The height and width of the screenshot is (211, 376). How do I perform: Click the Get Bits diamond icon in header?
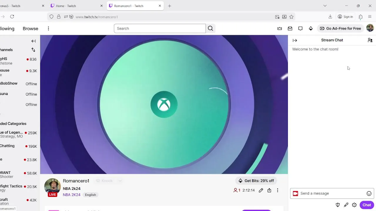point(310,28)
